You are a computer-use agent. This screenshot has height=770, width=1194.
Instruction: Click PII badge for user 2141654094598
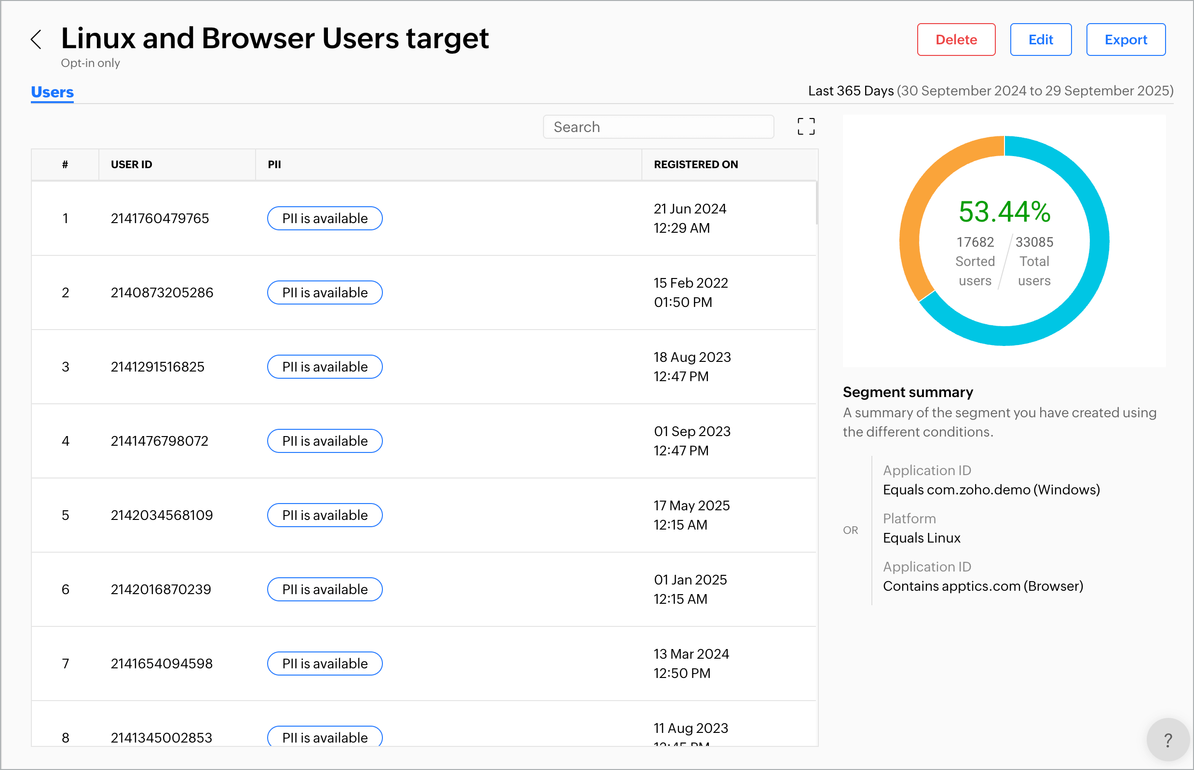(x=325, y=664)
